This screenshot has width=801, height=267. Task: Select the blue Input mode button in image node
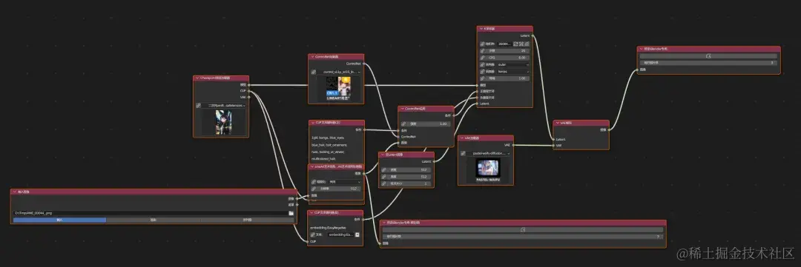(60, 220)
